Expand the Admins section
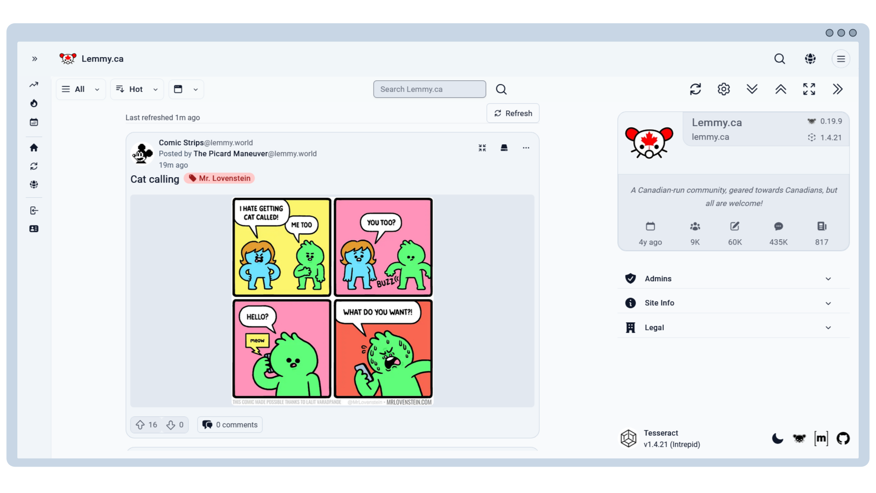The image size is (876, 493). (732, 278)
